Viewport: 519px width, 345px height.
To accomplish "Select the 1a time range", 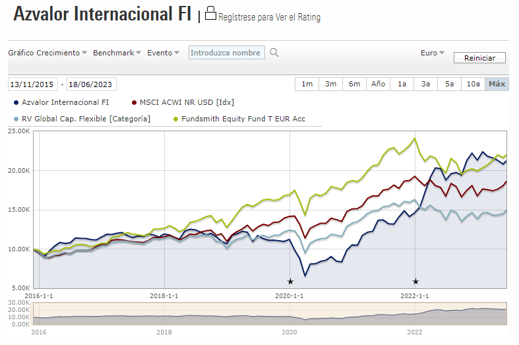I will [402, 84].
